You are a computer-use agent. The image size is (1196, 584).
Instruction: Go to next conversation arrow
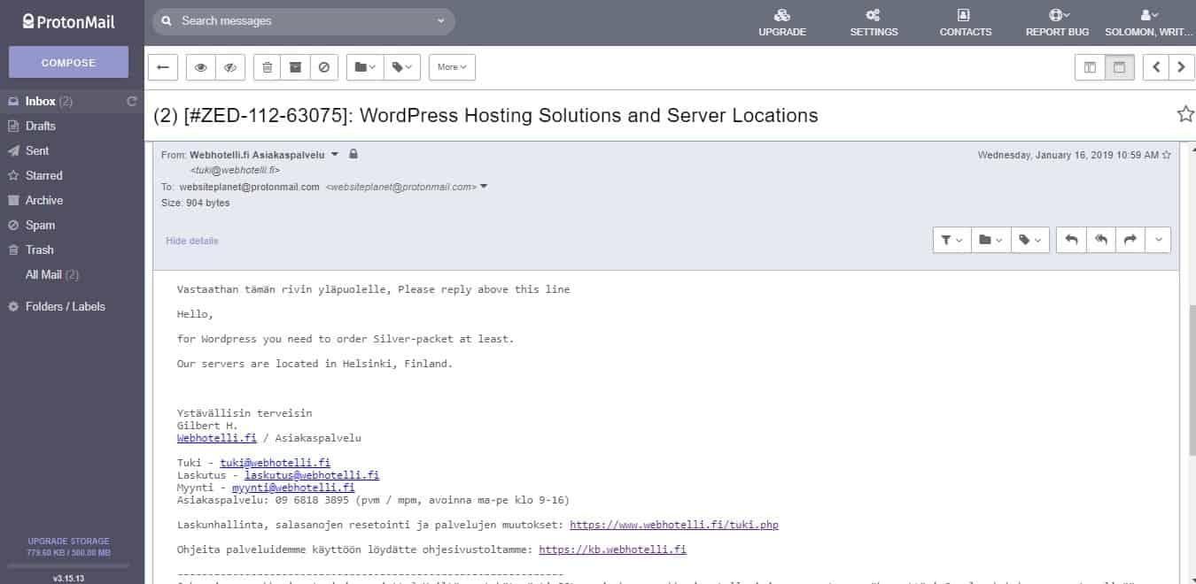[x=1182, y=67]
